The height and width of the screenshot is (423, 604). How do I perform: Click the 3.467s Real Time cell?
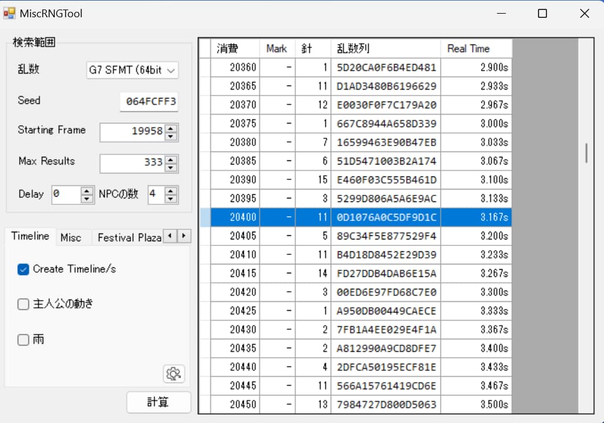(476, 386)
